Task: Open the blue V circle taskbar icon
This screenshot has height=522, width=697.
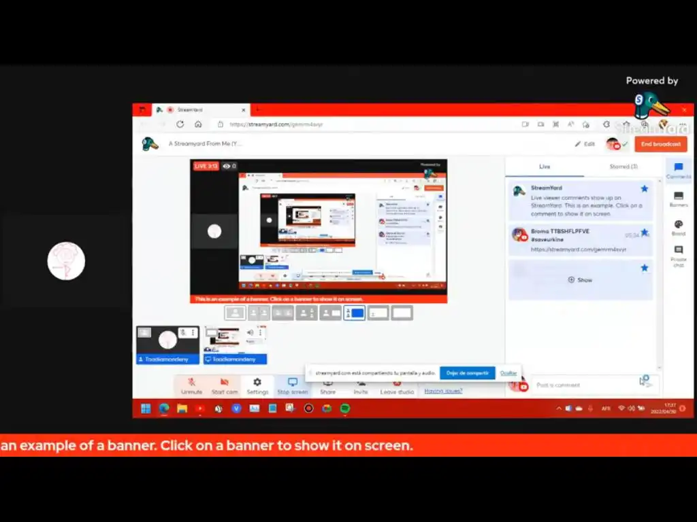Action: tap(236, 408)
